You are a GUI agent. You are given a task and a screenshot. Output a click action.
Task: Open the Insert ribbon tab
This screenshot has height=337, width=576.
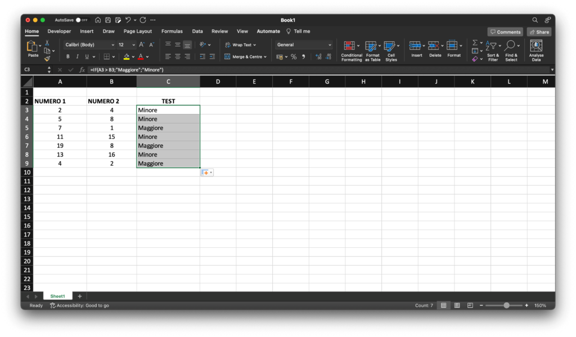coord(87,31)
